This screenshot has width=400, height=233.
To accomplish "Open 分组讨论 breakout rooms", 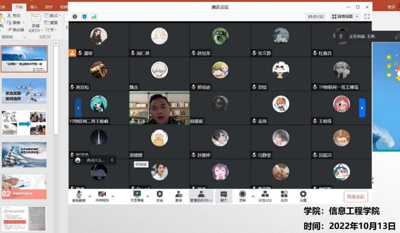I will [x=265, y=194].
